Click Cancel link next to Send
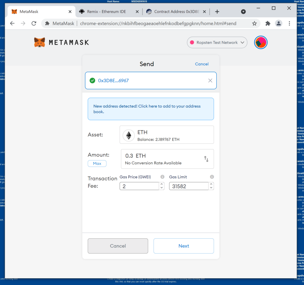 tap(202, 64)
